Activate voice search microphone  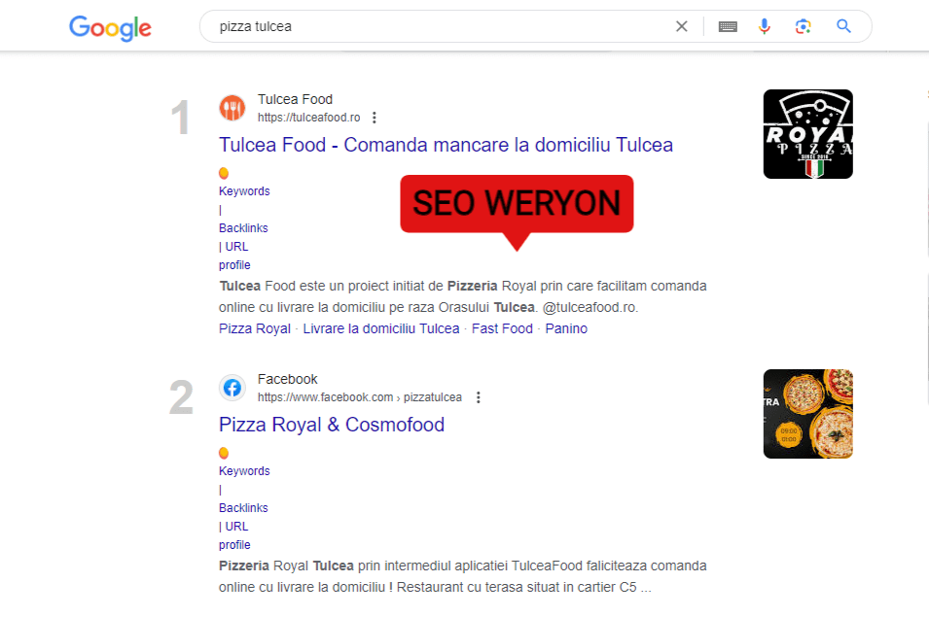pos(765,26)
